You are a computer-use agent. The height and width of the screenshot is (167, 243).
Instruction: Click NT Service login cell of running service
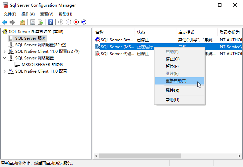pos(231,47)
